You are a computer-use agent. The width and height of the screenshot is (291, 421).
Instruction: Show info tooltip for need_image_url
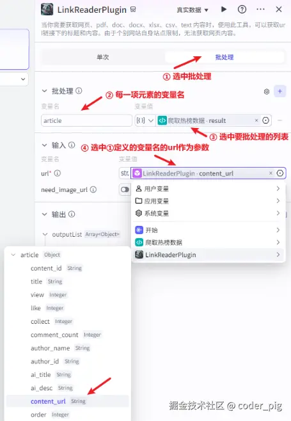point(93,189)
